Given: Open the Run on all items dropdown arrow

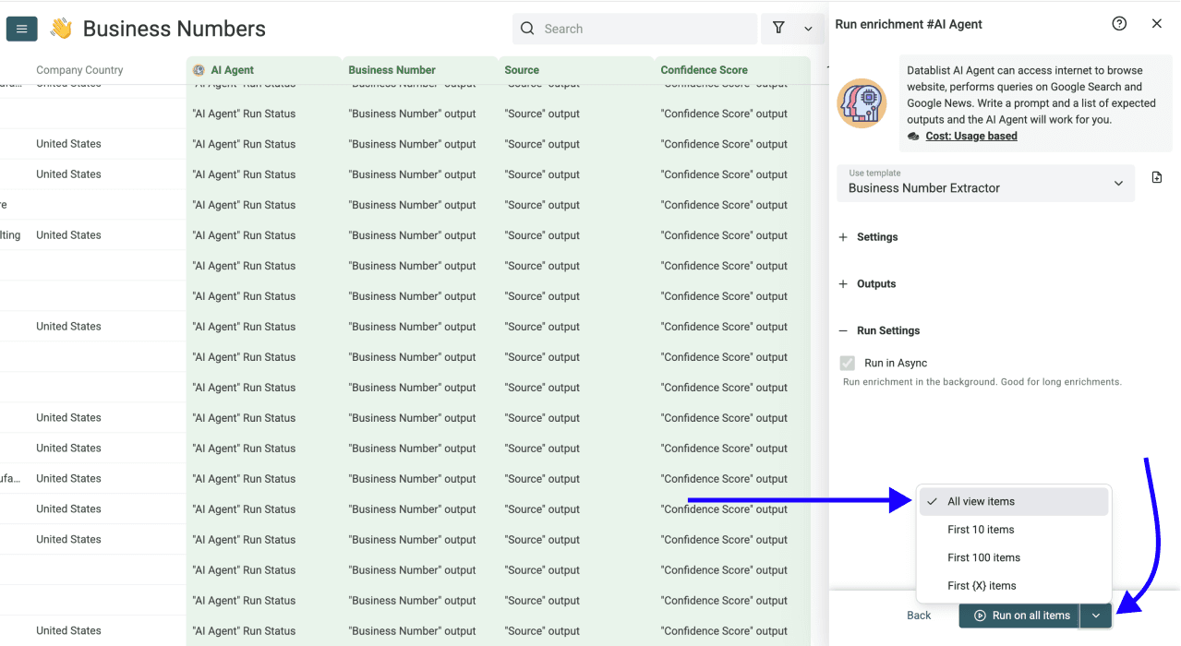Looking at the screenshot, I should tap(1095, 616).
